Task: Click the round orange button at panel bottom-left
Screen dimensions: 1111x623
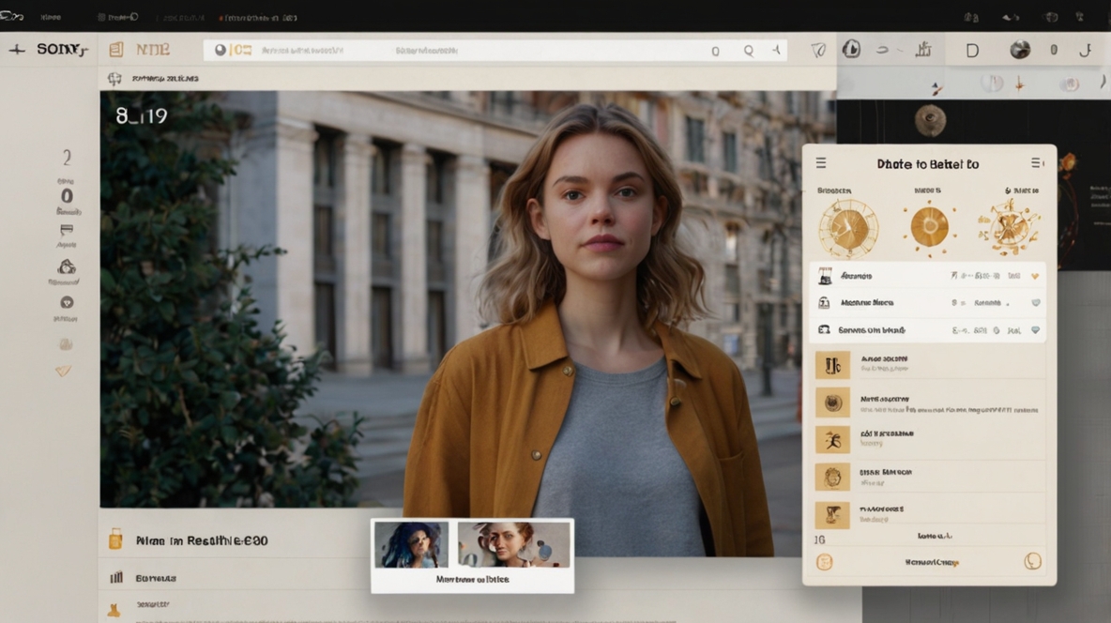Action: pos(825,562)
